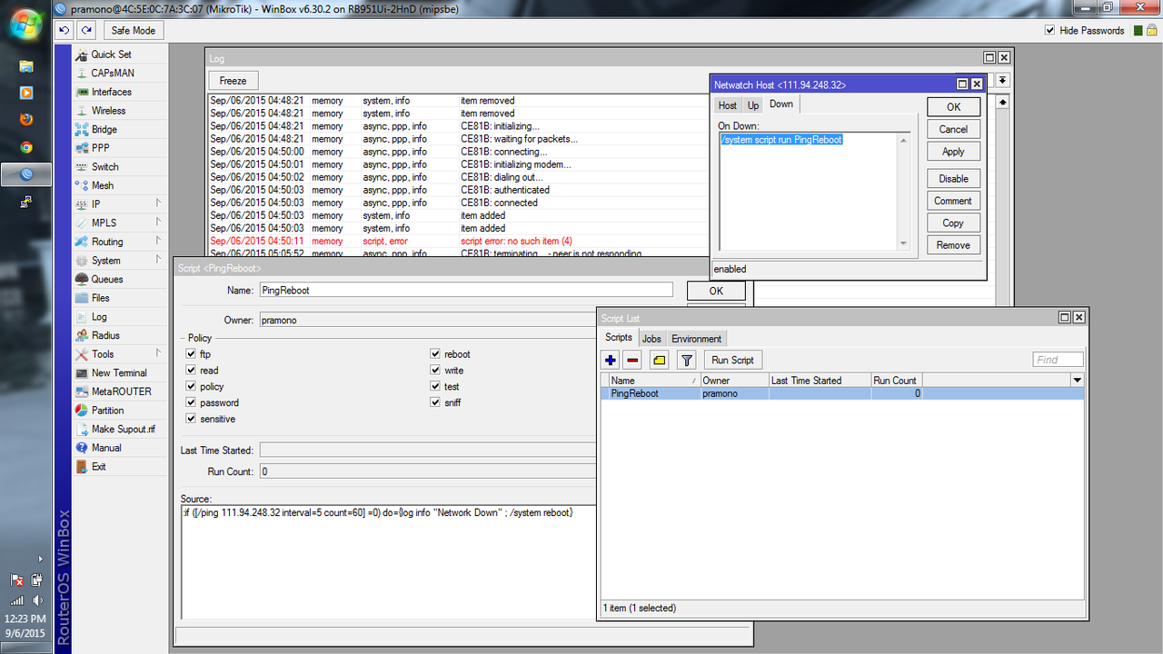Select the PingReboot row in Script List
The image size is (1163, 654).
(842, 393)
